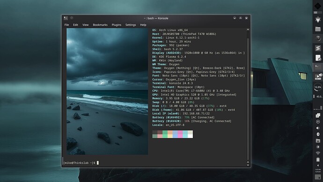Image resolution: width=323 pixels, height=182 pixels.
Task: Open the application launcher at panel top
Action: 318,6
